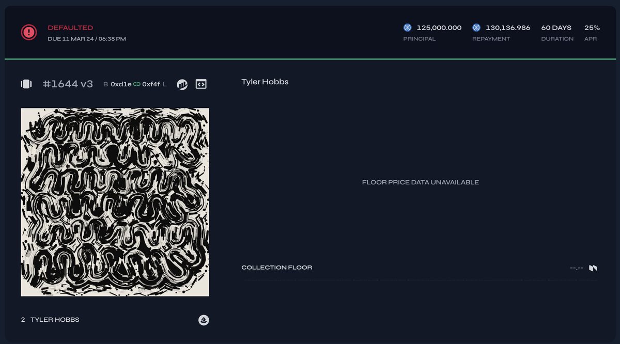Click lender address 0xf4f

pyautogui.click(x=151, y=84)
